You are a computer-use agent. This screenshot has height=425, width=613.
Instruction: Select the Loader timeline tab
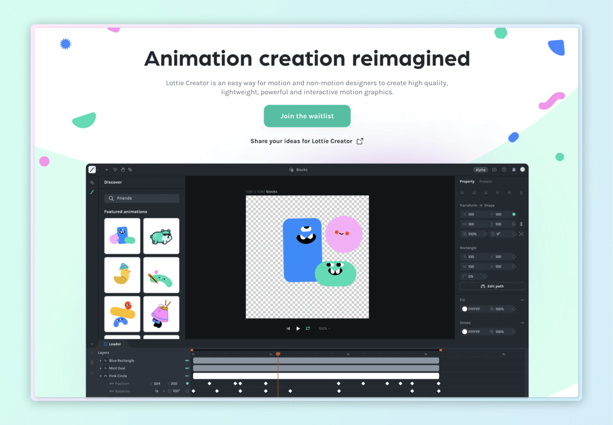click(112, 344)
